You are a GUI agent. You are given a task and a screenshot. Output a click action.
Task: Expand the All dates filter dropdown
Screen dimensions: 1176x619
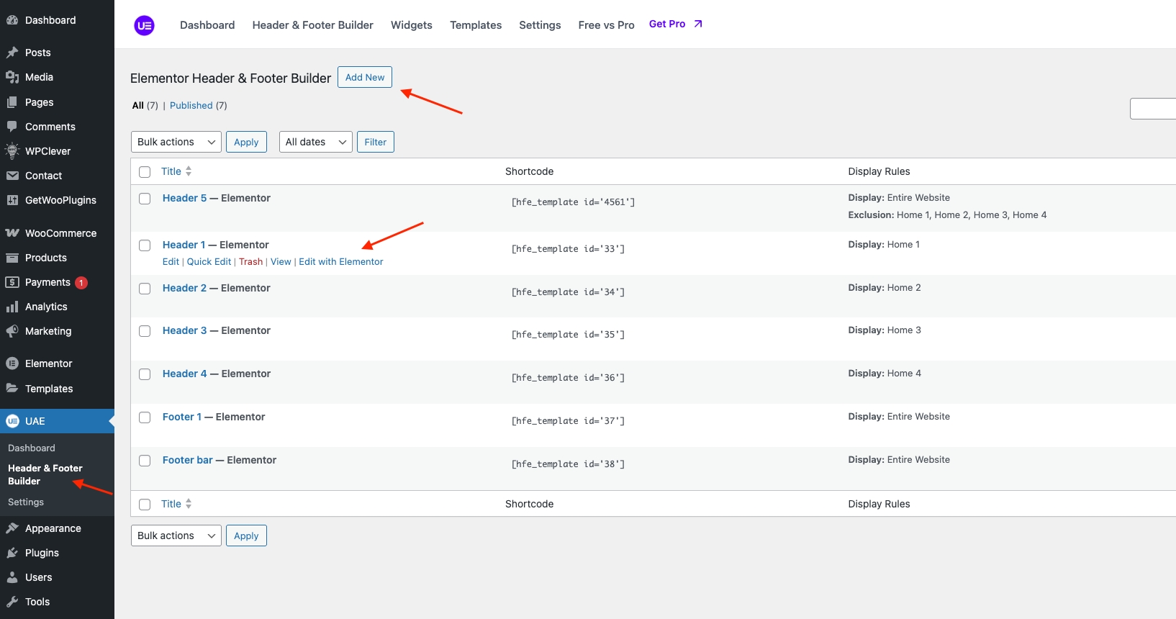click(315, 142)
